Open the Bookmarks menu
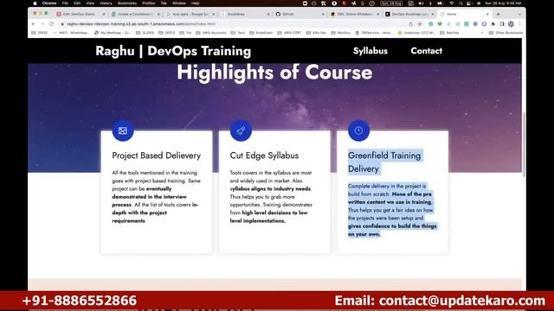This screenshot has height=311, width=554. coord(127,3)
